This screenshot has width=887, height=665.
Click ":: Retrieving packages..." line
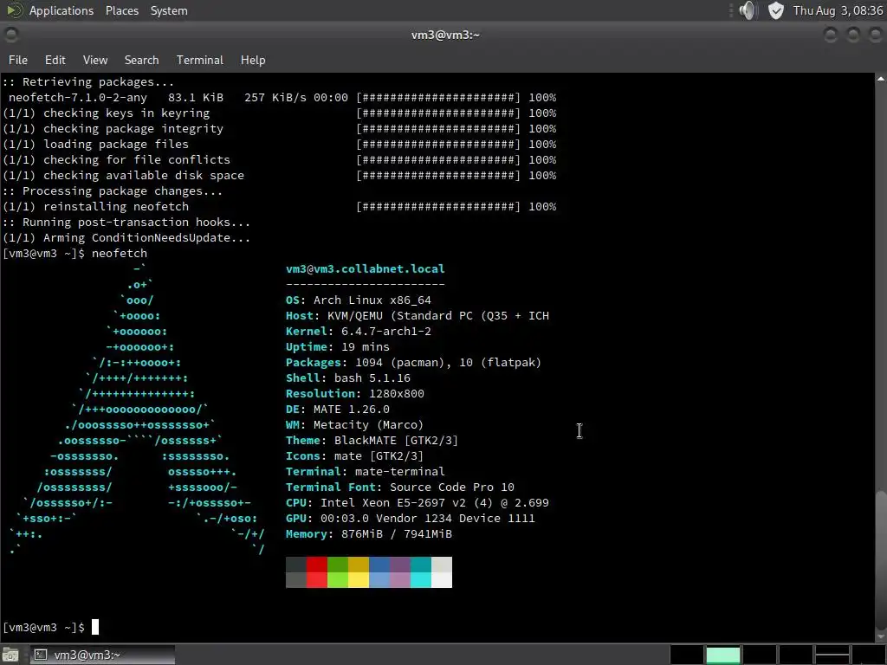pos(88,82)
